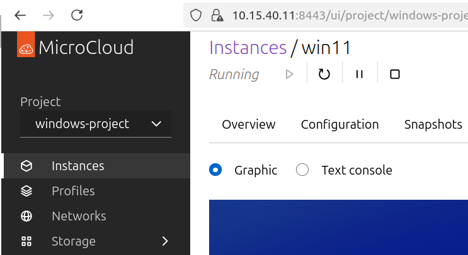Stop the win11 instance
468x255 pixels.
click(x=395, y=74)
